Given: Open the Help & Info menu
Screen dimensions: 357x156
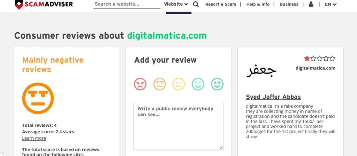Looking at the screenshot, I should pyautogui.click(x=258, y=4).
